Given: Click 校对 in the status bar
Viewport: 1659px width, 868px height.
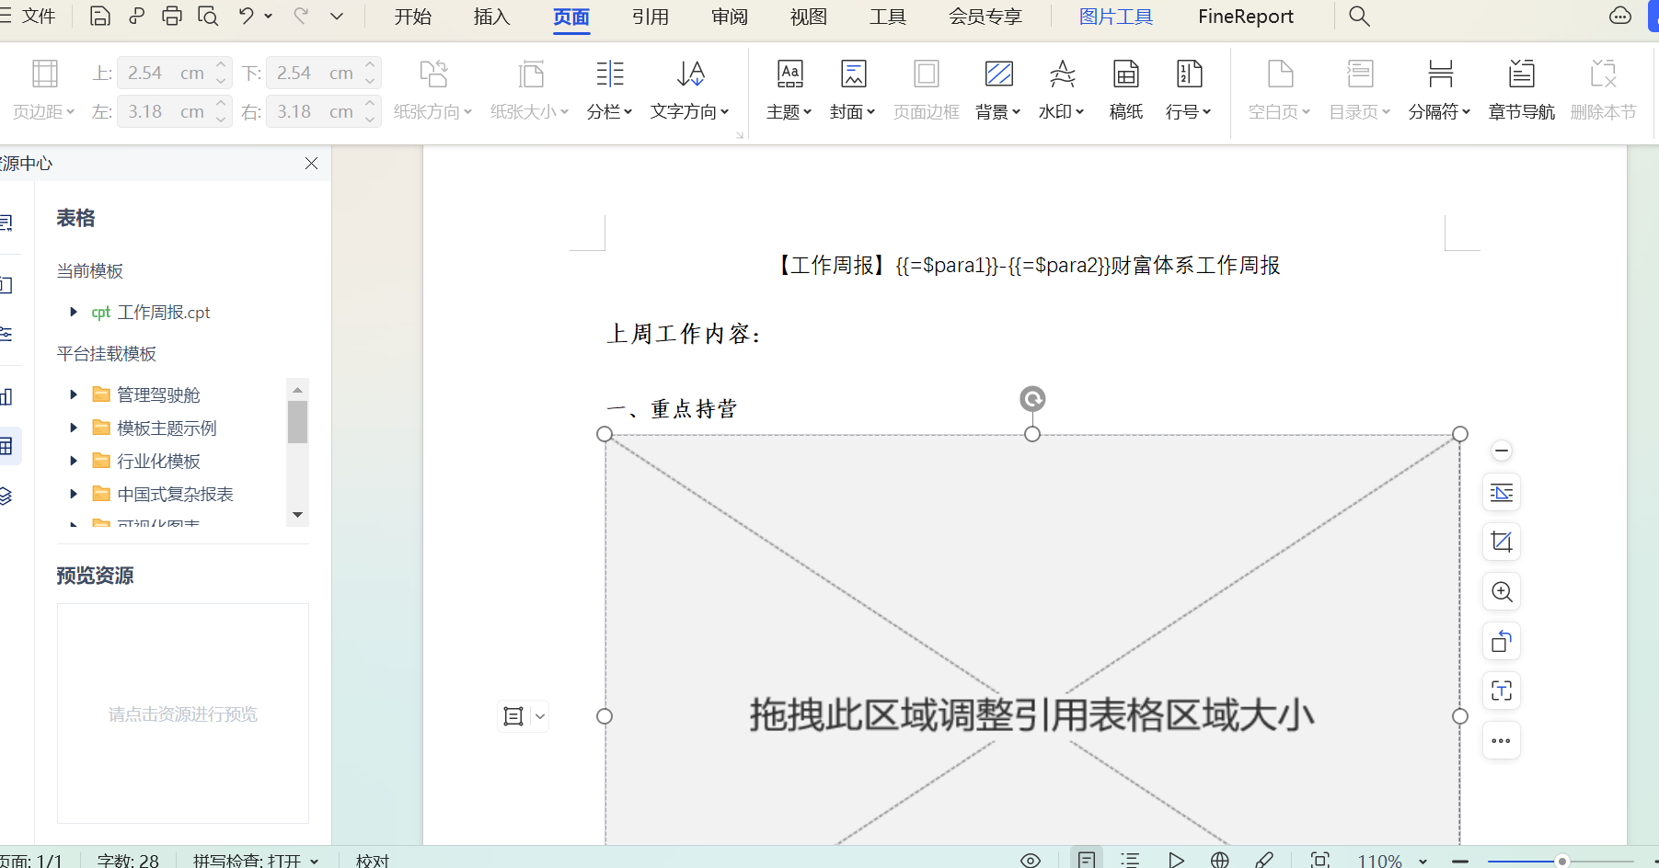Looking at the screenshot, I should tap(373, 861).
